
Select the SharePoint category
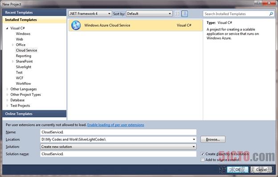(x=24, y=62)
